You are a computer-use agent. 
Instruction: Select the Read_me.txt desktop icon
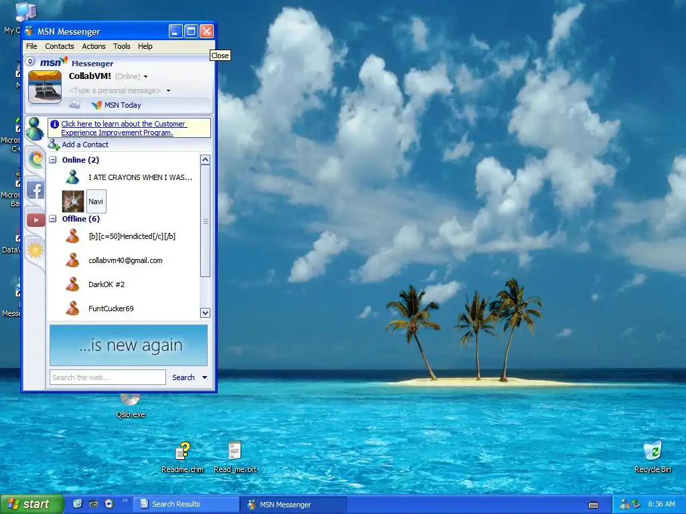click(x=235, y=457)
